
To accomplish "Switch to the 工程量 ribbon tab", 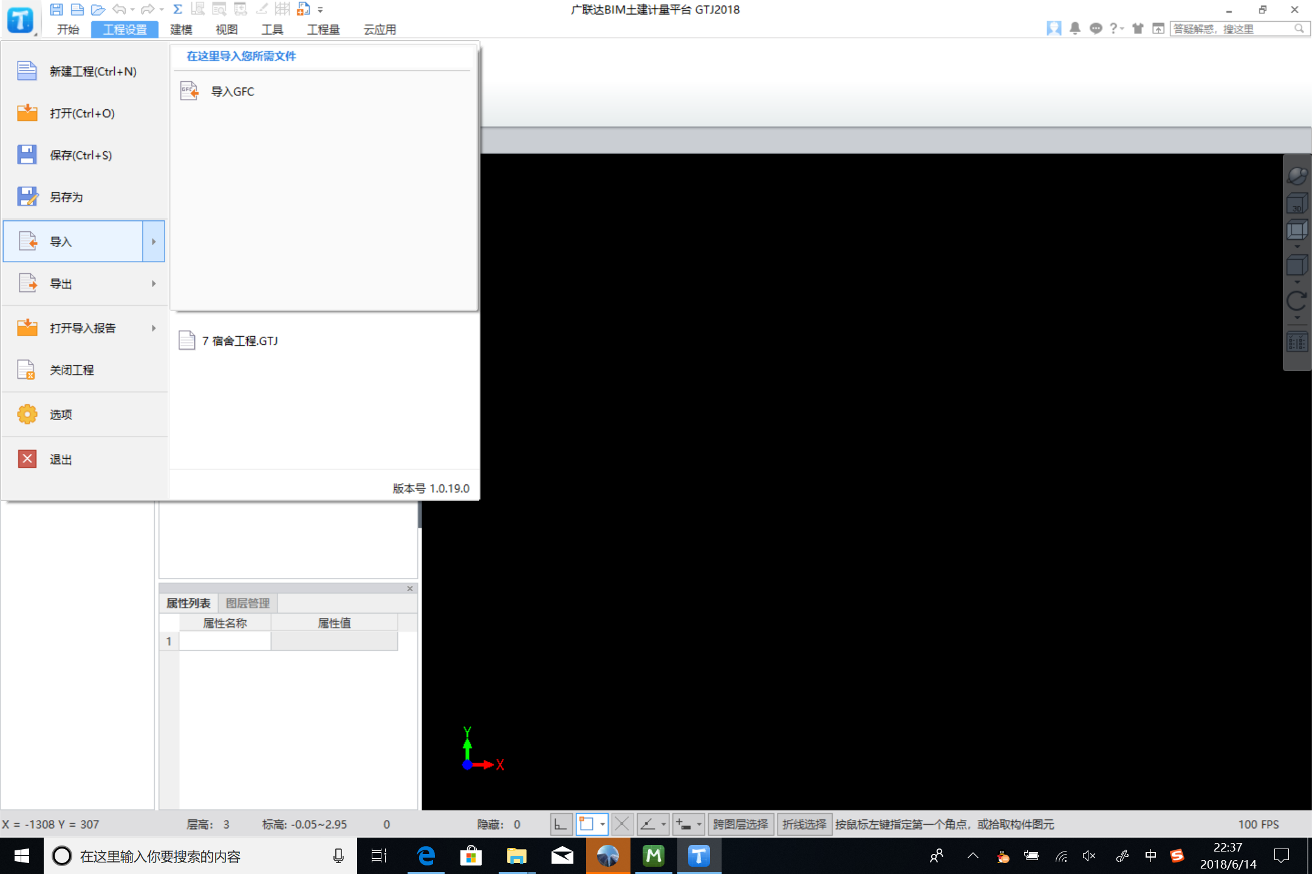I will tap(323, 29).
